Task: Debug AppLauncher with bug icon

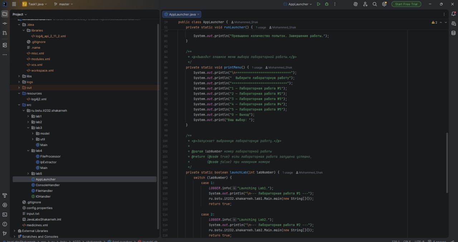Action: pos(327,4)
